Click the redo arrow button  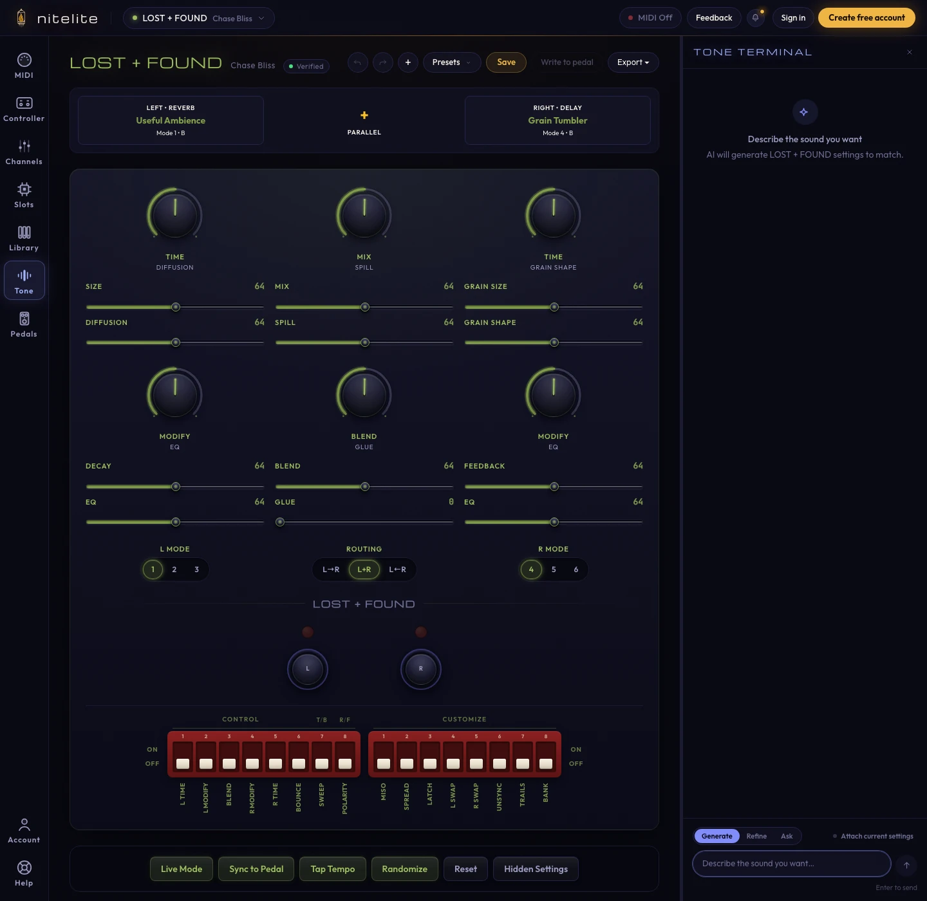point(383,62)
